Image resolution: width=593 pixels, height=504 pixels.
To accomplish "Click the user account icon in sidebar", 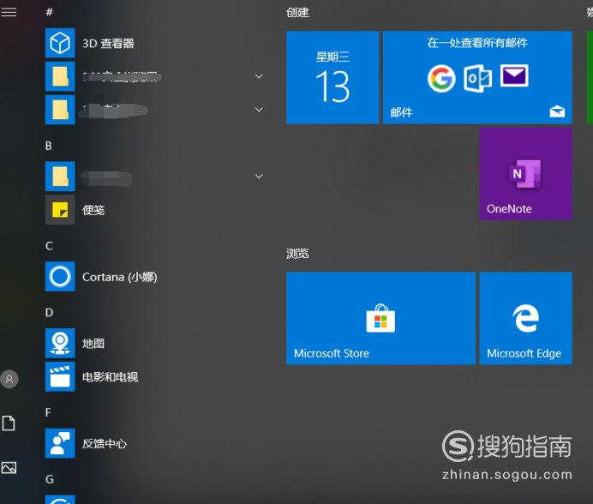I will pos(9,379).
